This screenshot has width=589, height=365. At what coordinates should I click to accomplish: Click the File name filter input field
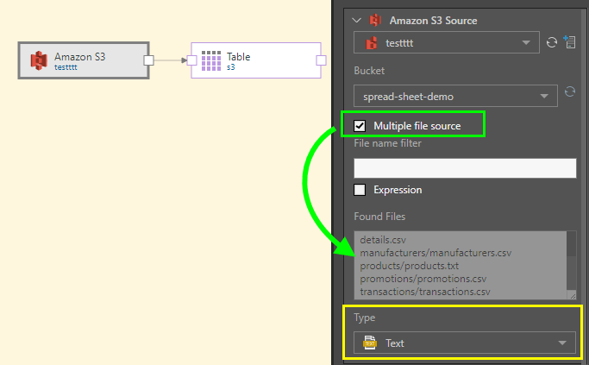coord(464,167)
